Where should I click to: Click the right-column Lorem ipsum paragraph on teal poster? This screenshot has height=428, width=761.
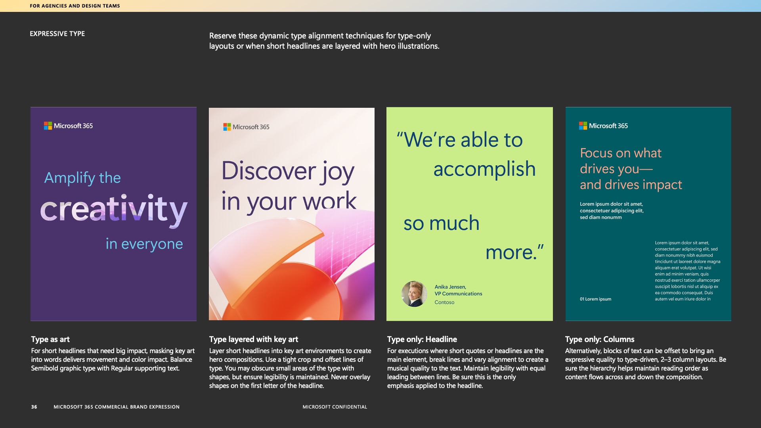(688, 271)
